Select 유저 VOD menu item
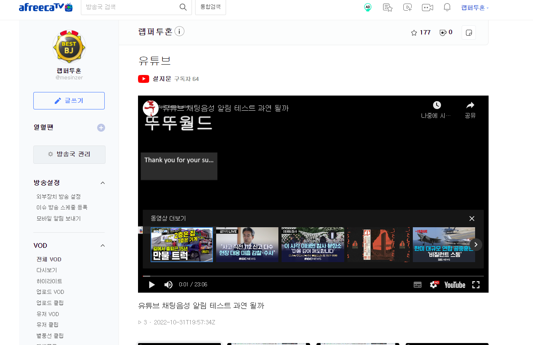Viewport: 533px width, 345px height. [x=48, y=314]
